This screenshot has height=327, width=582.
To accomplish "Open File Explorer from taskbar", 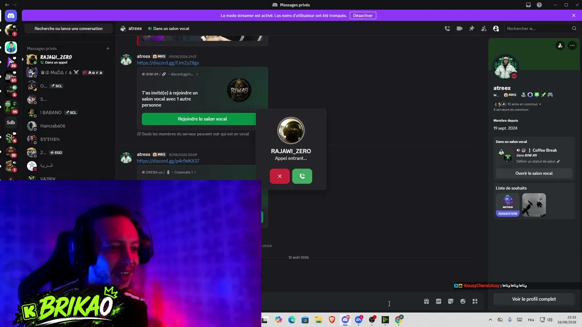I will point(318,320).
